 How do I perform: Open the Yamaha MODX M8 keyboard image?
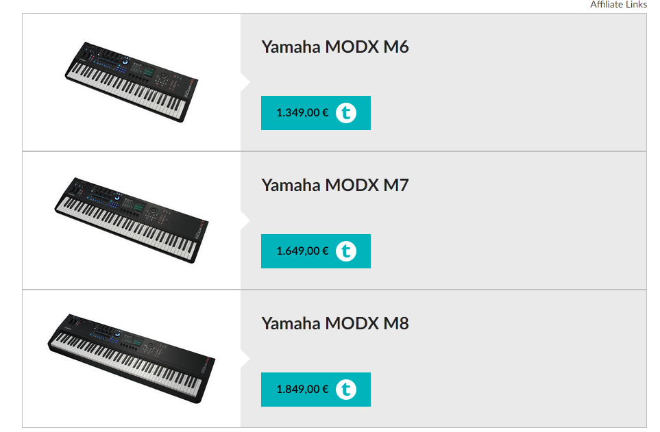131,359
